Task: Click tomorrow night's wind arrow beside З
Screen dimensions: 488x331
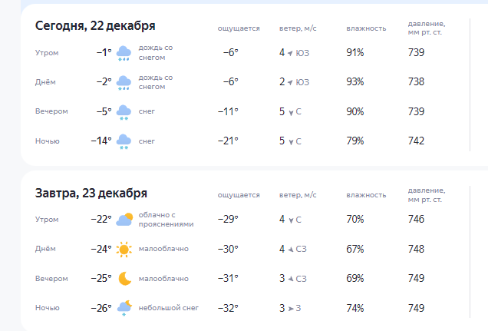Action: point(291,308)
